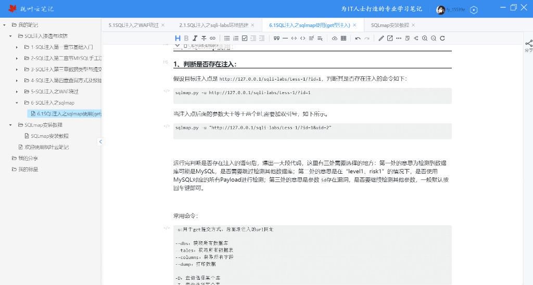This screenshot has width=533, height=285.
Task: Click the refresh icon in toolbar
Action: [442, 38]
